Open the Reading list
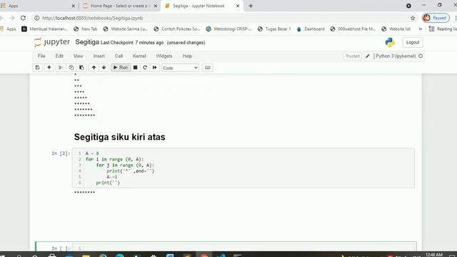The height and width of the screenshot is (257, 457). pos(443,29)
